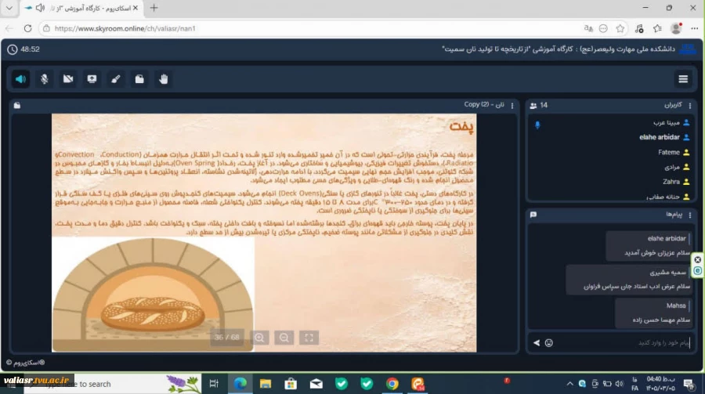The width and height of the screenshot is (705, 394).
Task: Open the presentation panel three-dot options
Action: coord(512,106)
